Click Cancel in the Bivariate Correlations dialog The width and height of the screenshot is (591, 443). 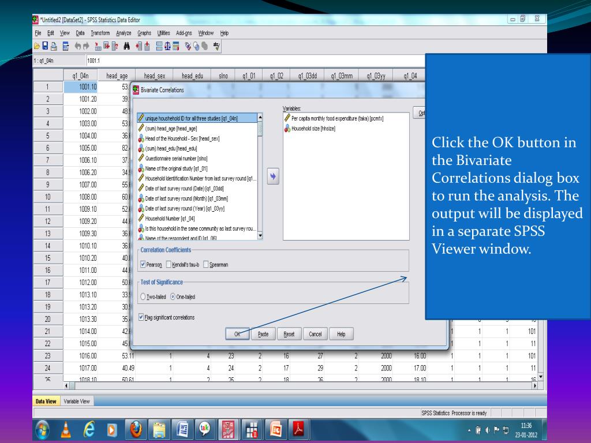pyautogui.click(x=315, y=334)
